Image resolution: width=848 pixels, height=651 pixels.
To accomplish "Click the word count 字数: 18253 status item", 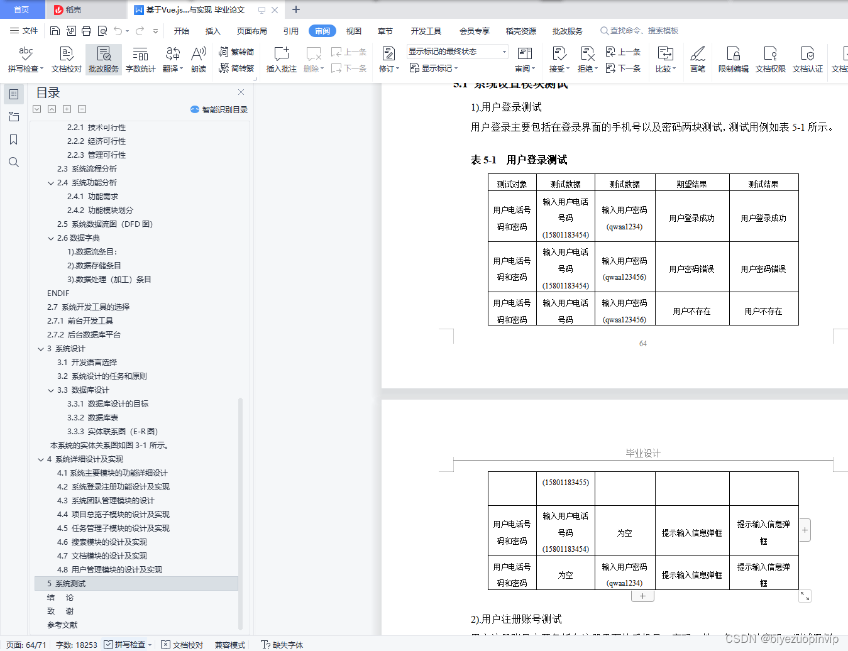I will pyautogui.click(x=77, y=645).
